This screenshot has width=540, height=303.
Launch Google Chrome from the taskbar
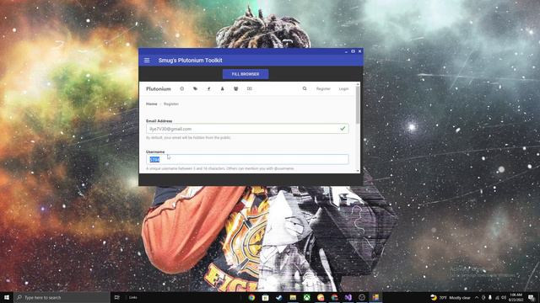[x=251, y=297]
